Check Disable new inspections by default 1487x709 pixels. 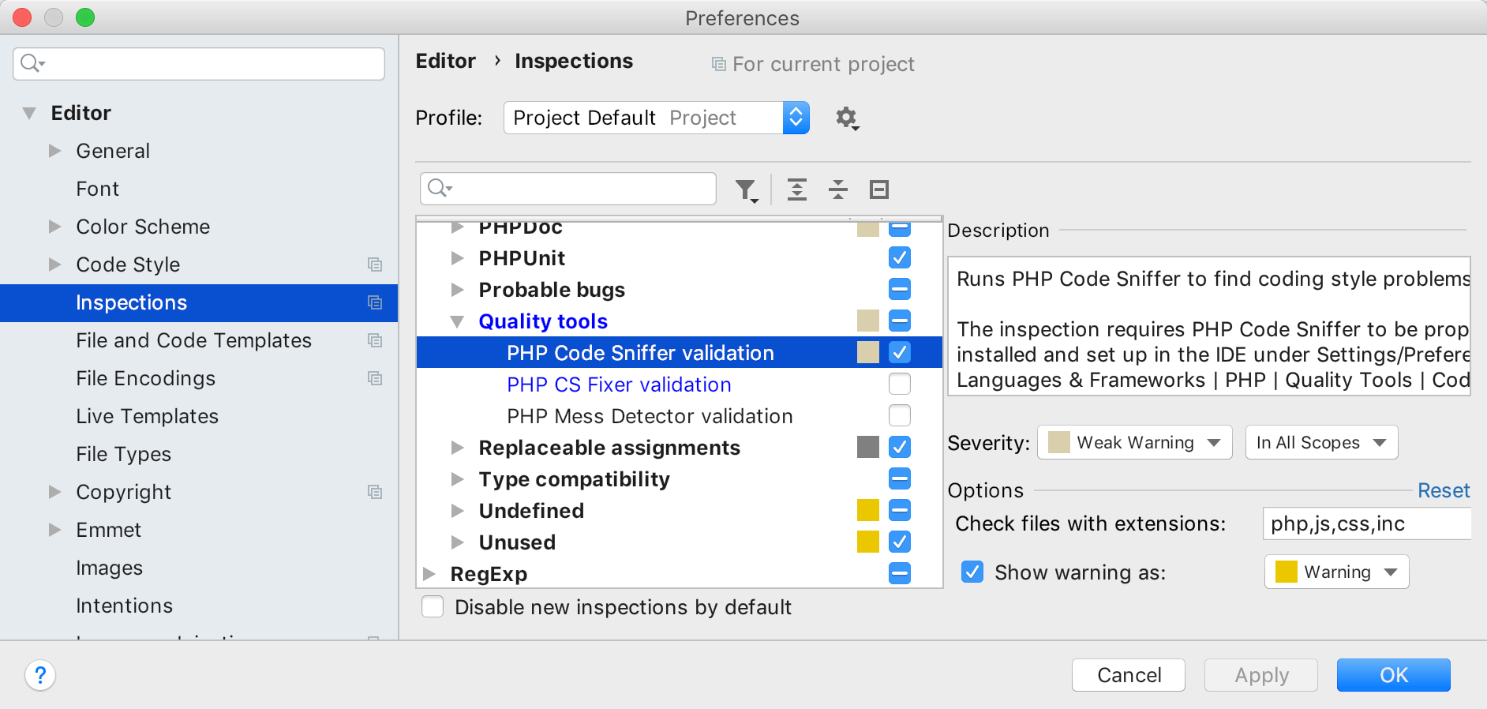(x=432, y=607)
